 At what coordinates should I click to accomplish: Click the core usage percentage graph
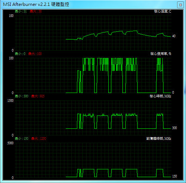(x=93, y=75)
